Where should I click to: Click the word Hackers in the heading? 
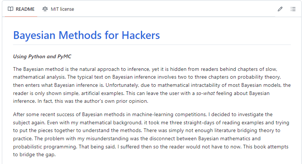pyautogui.click(x=141, y=35)
